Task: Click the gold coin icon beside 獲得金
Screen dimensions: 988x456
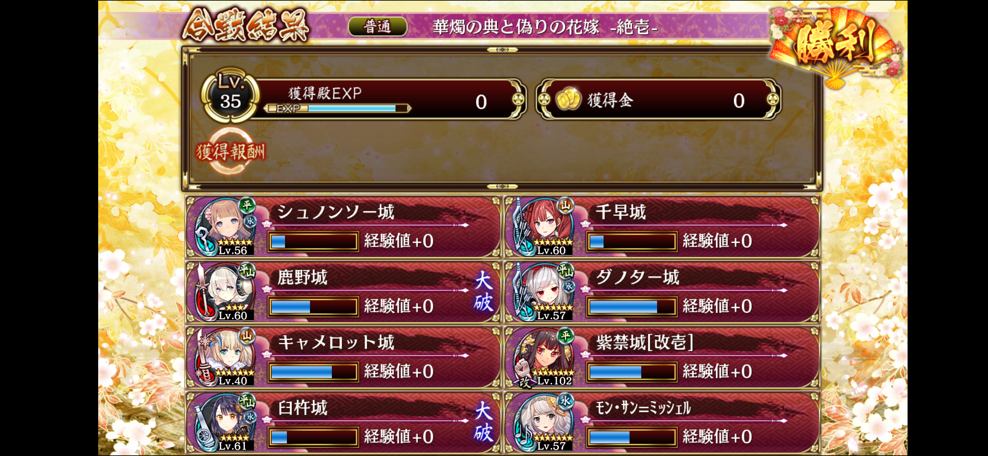Action: point(568,99)
